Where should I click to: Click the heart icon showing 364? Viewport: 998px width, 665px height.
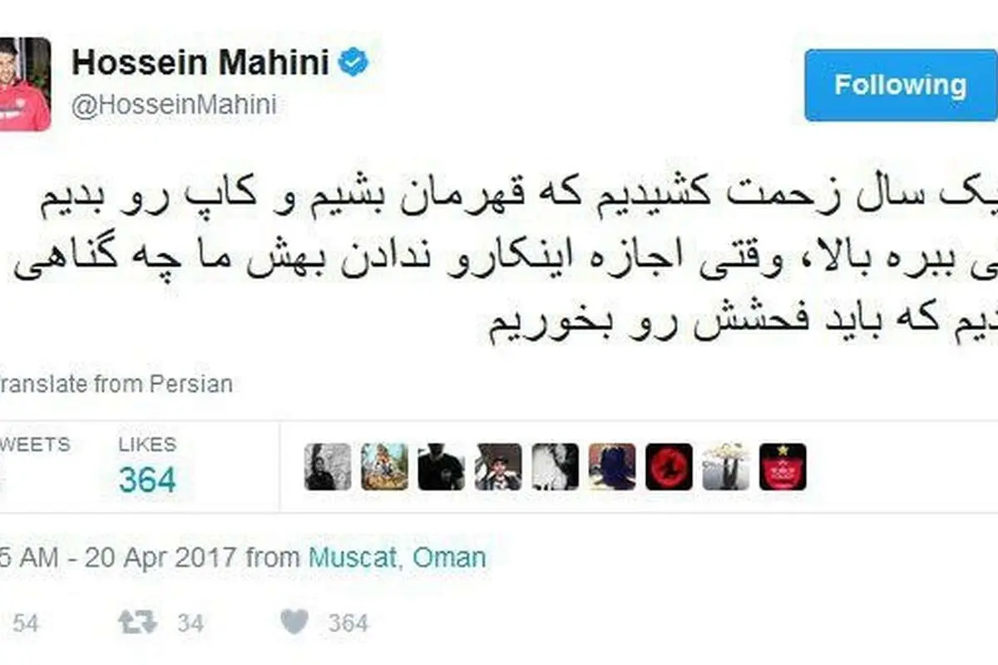coord(294,622)
